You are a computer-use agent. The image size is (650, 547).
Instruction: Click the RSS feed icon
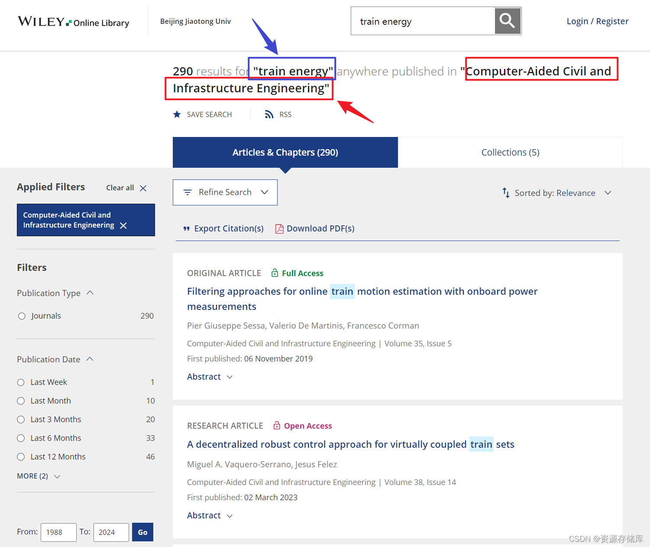(x=269, y=114)
